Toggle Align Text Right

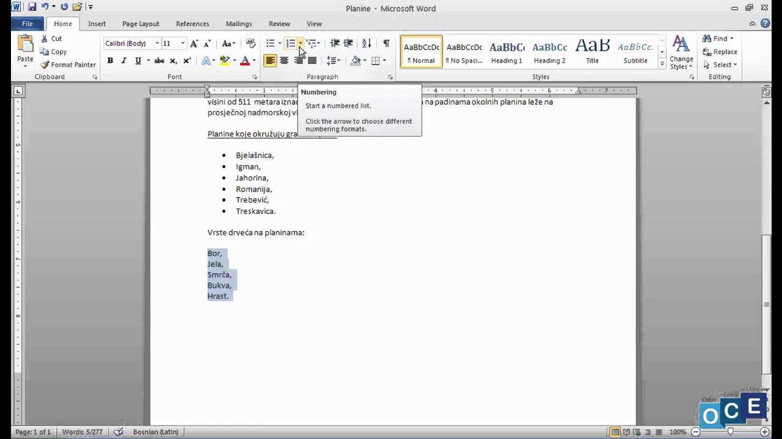[298, 60]
